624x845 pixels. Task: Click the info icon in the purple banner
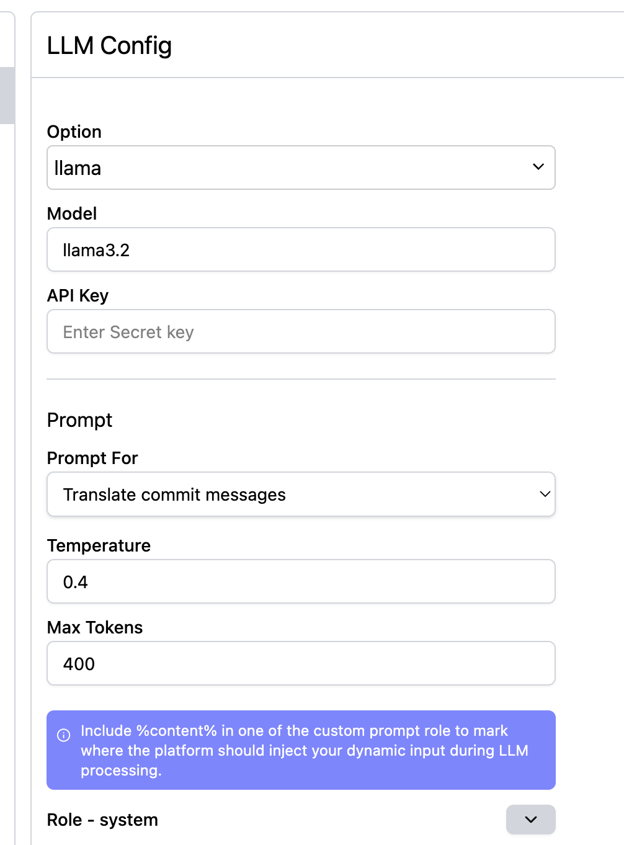coord(64,736)
